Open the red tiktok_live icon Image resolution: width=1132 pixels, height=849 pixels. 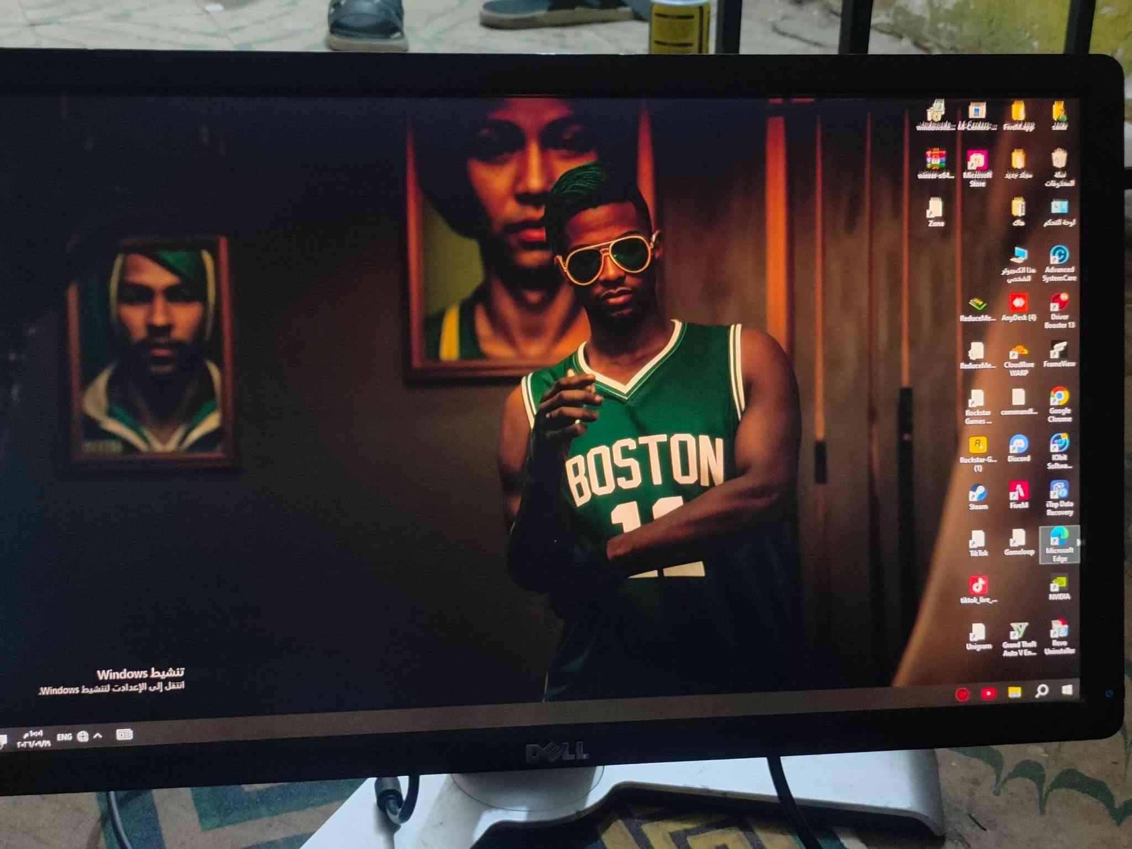pyautogui.click(x=978, y=590)
